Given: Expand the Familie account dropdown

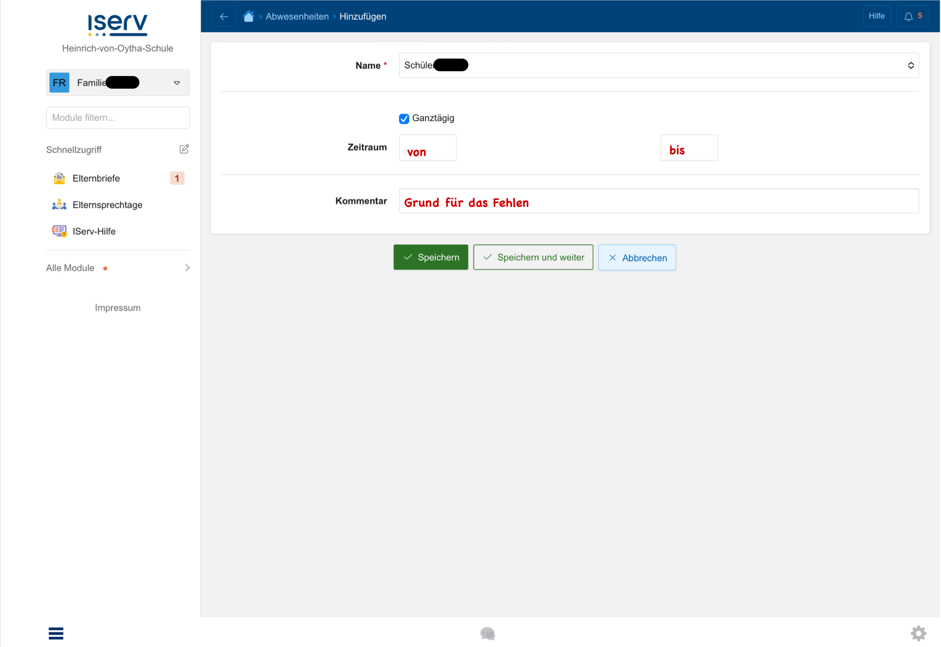Looking at the screenshot, I should pos(118,83).
